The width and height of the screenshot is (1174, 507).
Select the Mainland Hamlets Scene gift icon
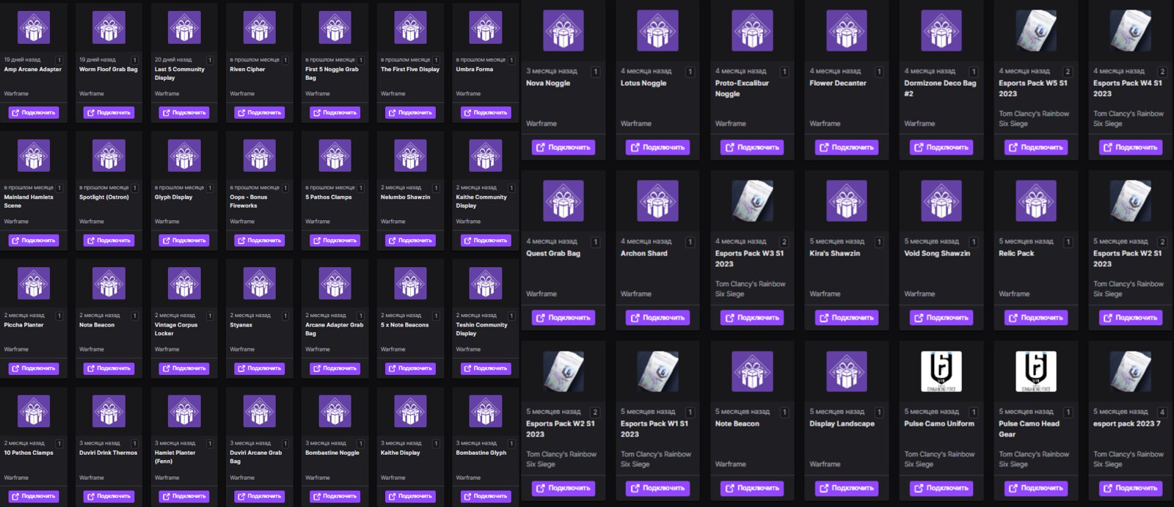34,156
